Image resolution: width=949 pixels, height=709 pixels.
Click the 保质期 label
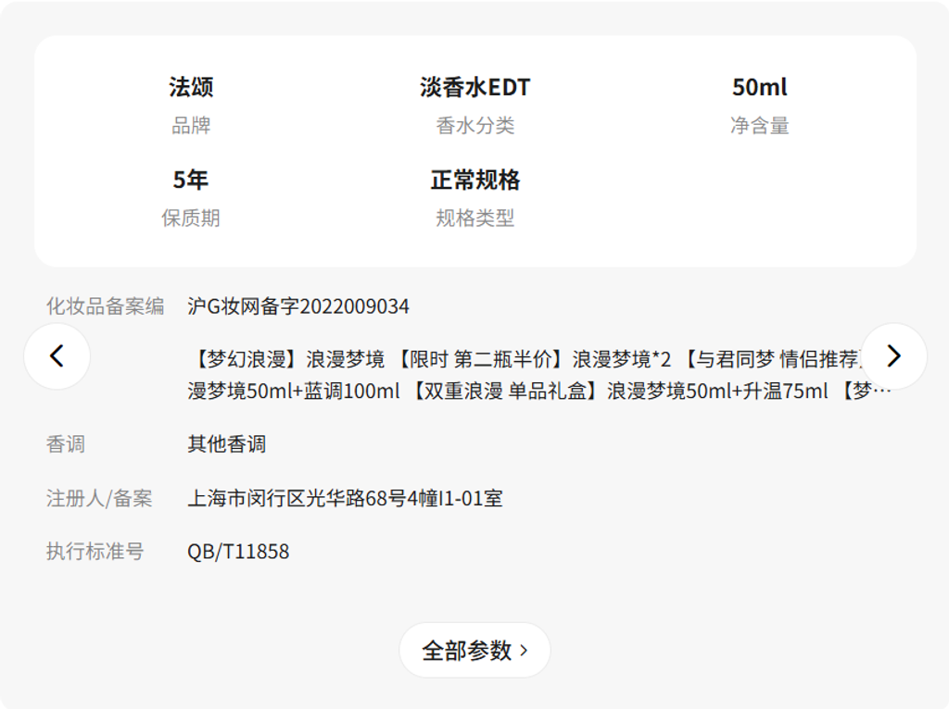[x=191, y=218]
